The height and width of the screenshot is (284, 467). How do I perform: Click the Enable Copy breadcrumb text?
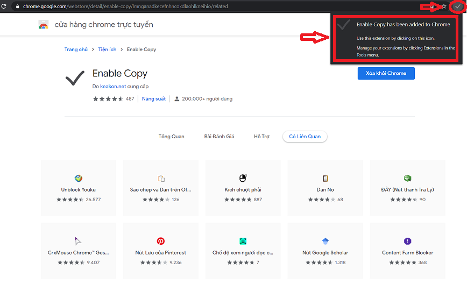(x=141, y=49)
